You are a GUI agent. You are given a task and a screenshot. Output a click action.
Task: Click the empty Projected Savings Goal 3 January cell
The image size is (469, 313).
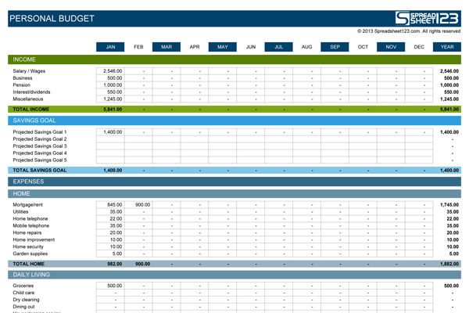(x=110, y=146)
